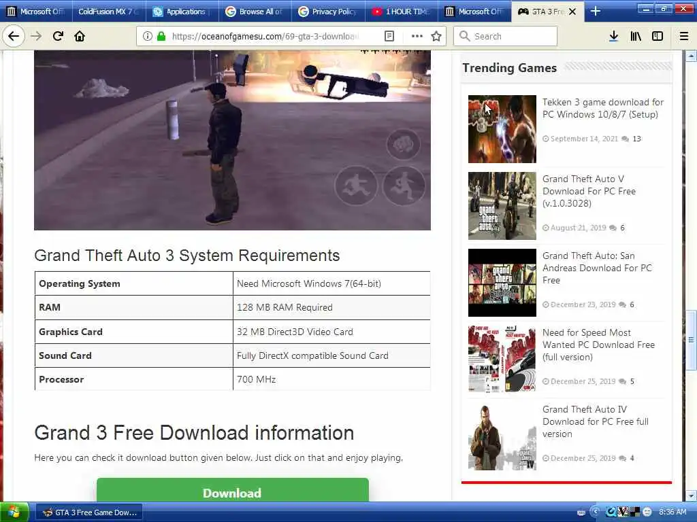Image resolution: width=697 pixels, height=522 pixels.
Task: Click the GTA 3 gameplay screenshot image
Action: click(233, 140)
